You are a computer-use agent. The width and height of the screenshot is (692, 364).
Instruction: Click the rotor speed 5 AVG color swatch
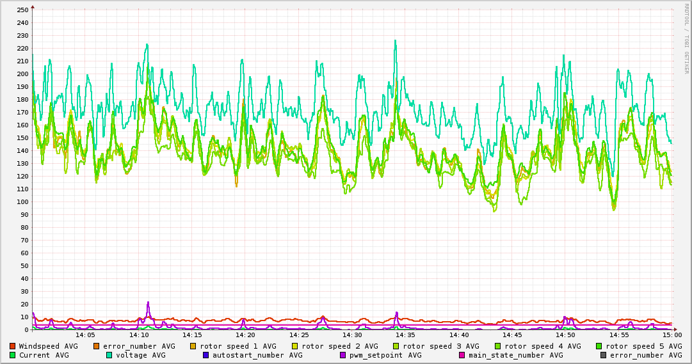coord(599,346)
